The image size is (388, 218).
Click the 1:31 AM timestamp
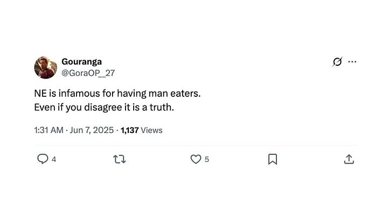pyautogui.click(x=50, y=130)
